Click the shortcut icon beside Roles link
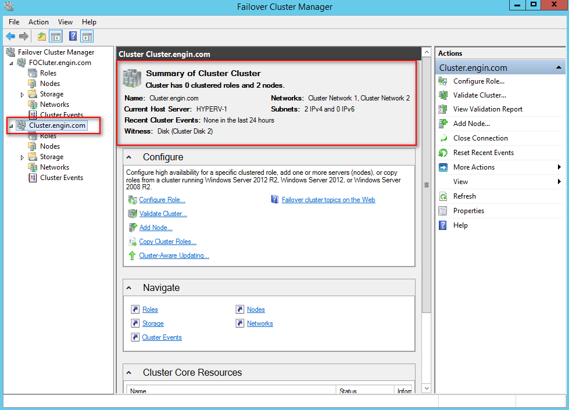 coord(135,309)
